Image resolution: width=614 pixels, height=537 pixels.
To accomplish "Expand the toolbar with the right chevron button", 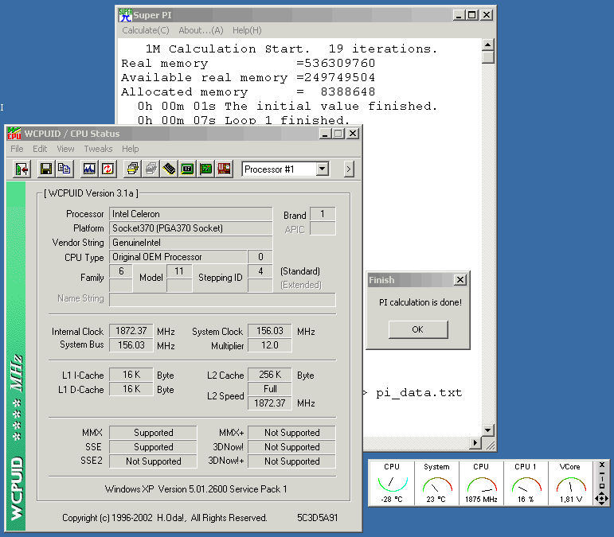I will (x=349, y=169).
